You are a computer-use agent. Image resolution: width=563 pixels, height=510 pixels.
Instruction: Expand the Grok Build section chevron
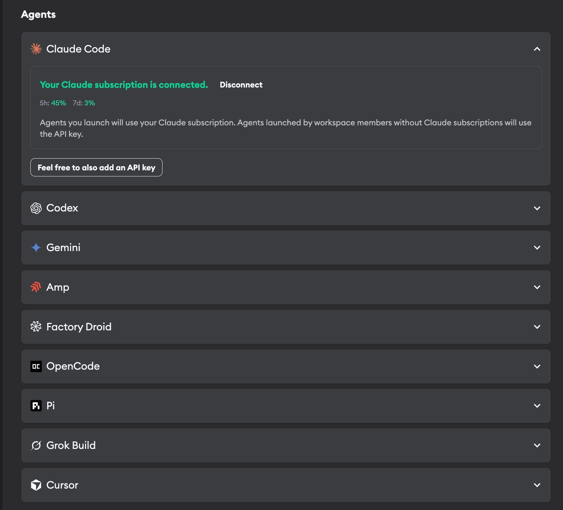click(x=537, y=445)
